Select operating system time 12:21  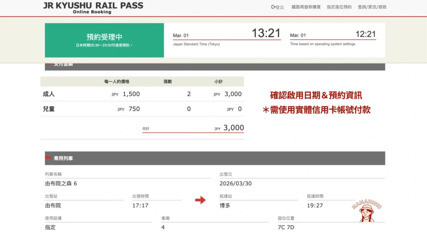pyautogui.click(x=365, y=34)
